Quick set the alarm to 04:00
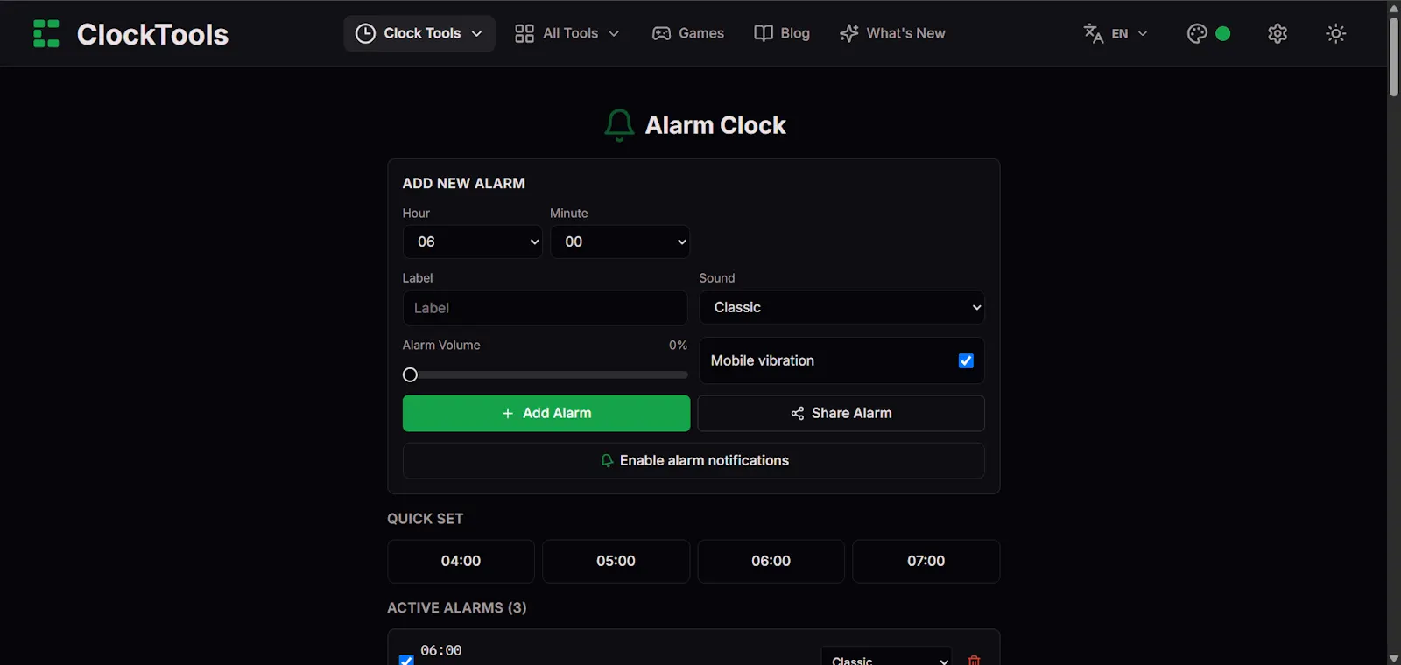Image resolution: width=1401 pixels, height=665 pixels. pyautogui.click(x=461, y=561)
